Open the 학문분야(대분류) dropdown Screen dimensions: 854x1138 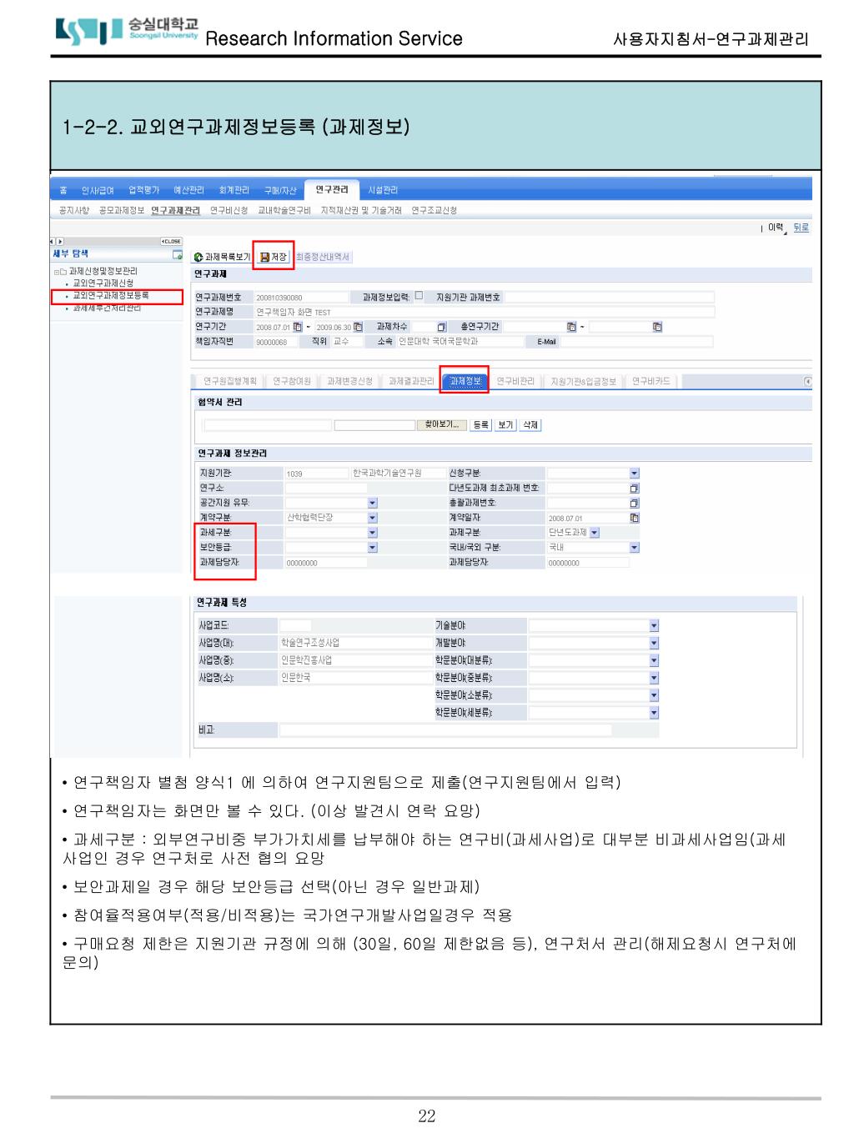(x=654, y=660)
